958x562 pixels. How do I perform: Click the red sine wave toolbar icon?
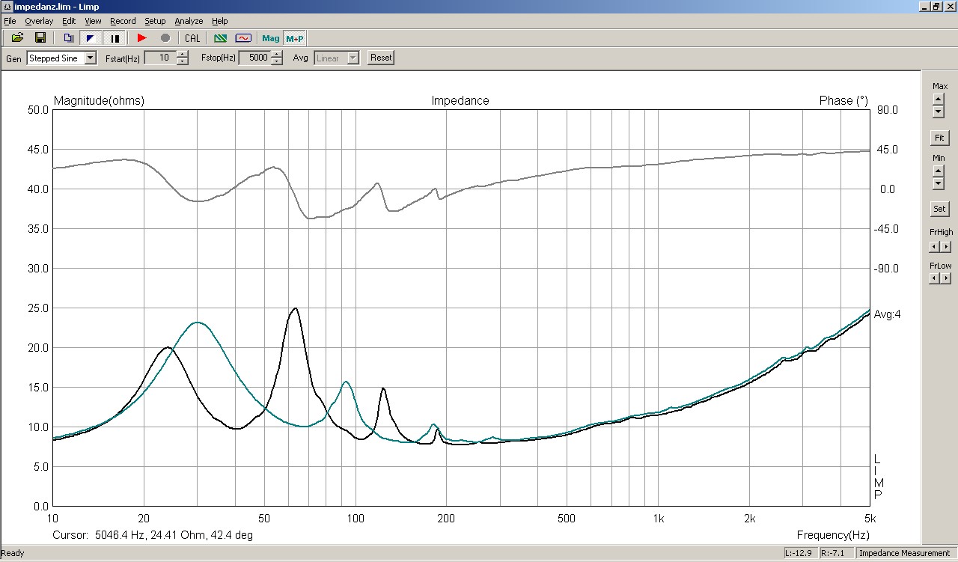[x=243, y=38]
